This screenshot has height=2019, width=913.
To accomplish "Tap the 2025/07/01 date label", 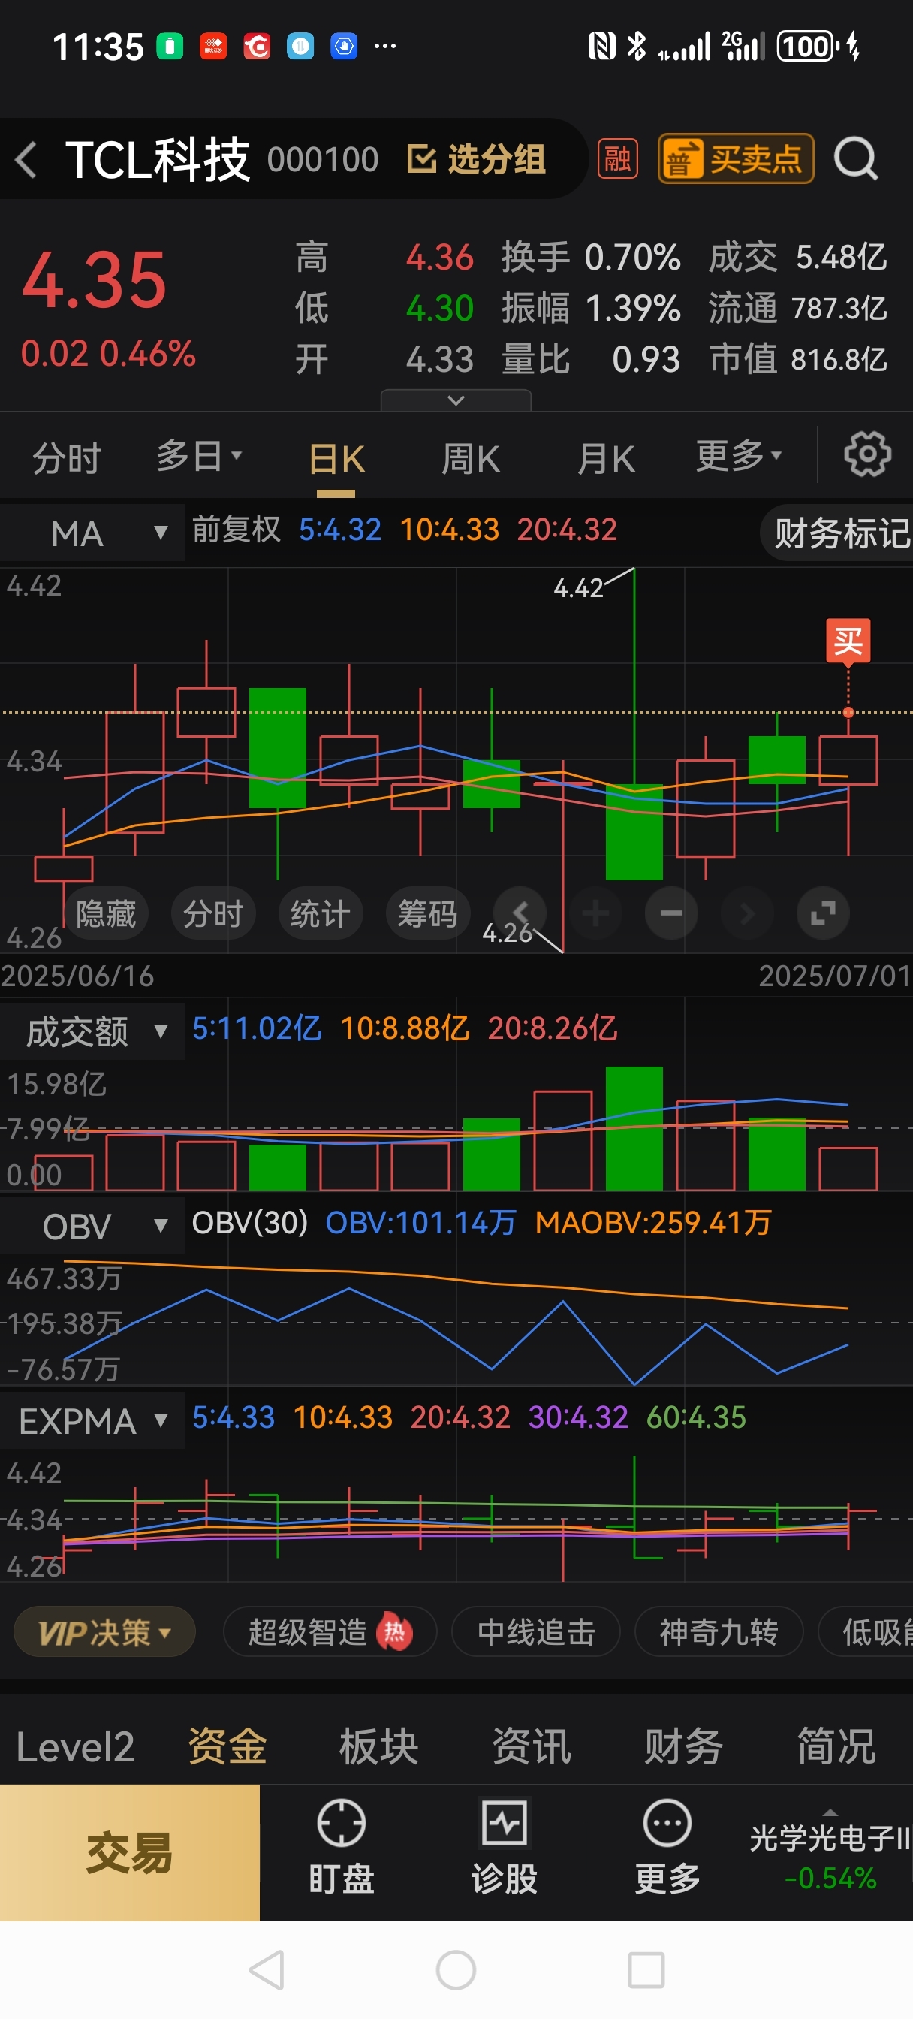I will tap(835, 976).
